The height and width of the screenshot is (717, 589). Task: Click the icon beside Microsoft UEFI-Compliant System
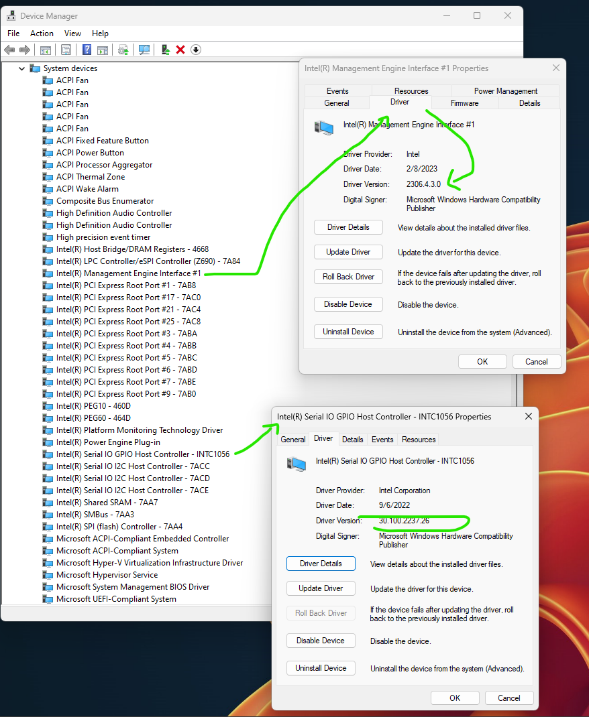48,600
